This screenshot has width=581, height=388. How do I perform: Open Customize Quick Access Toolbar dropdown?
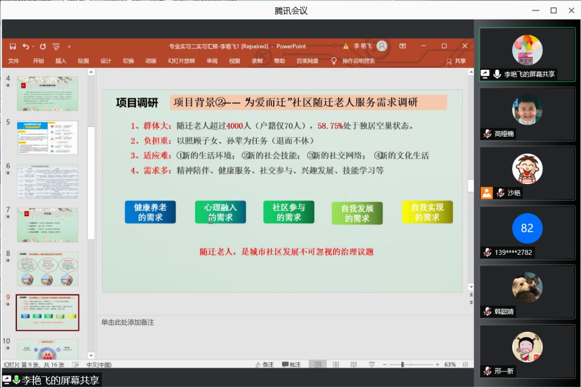point(69,47)
